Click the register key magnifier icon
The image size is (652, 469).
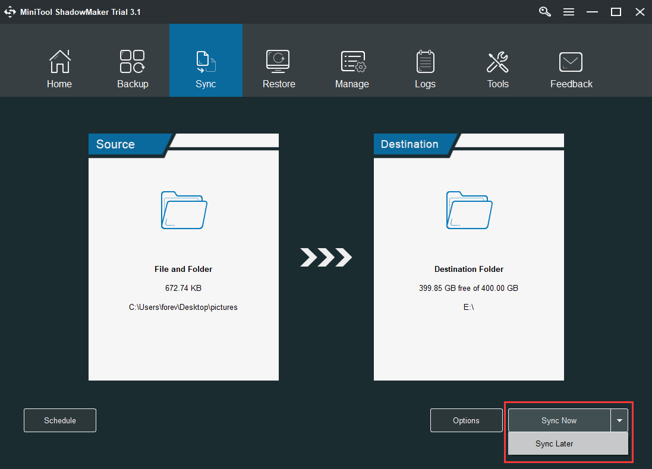(544, 11)
